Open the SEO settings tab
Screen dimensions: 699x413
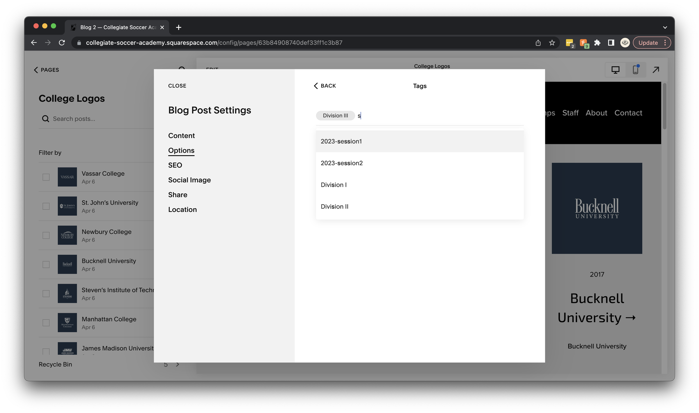[x=175, y=165]
